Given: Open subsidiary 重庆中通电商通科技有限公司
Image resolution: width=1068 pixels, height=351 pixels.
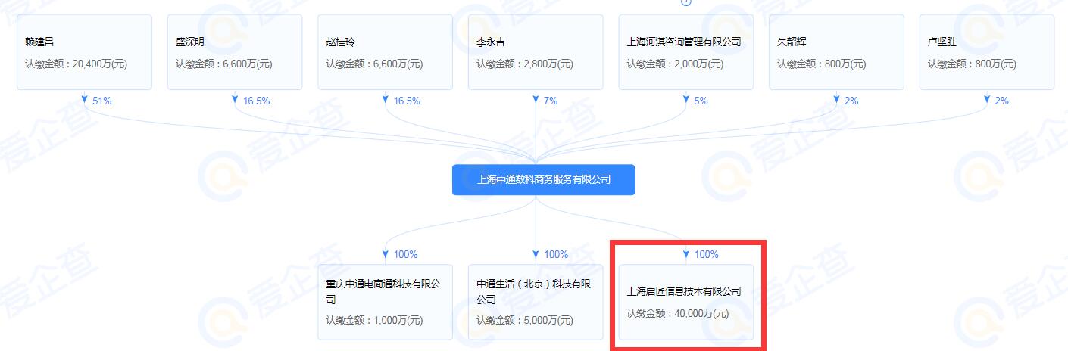Looking at the screenshot, I should pyautogui.click(x=385, y=302).
